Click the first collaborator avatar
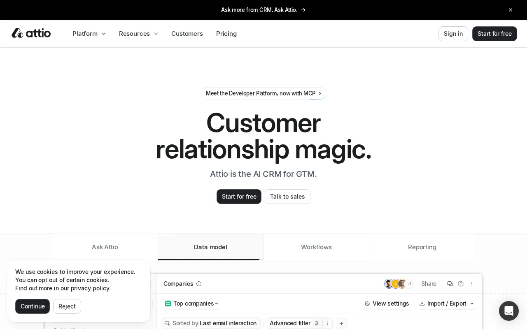 (389, 284)
